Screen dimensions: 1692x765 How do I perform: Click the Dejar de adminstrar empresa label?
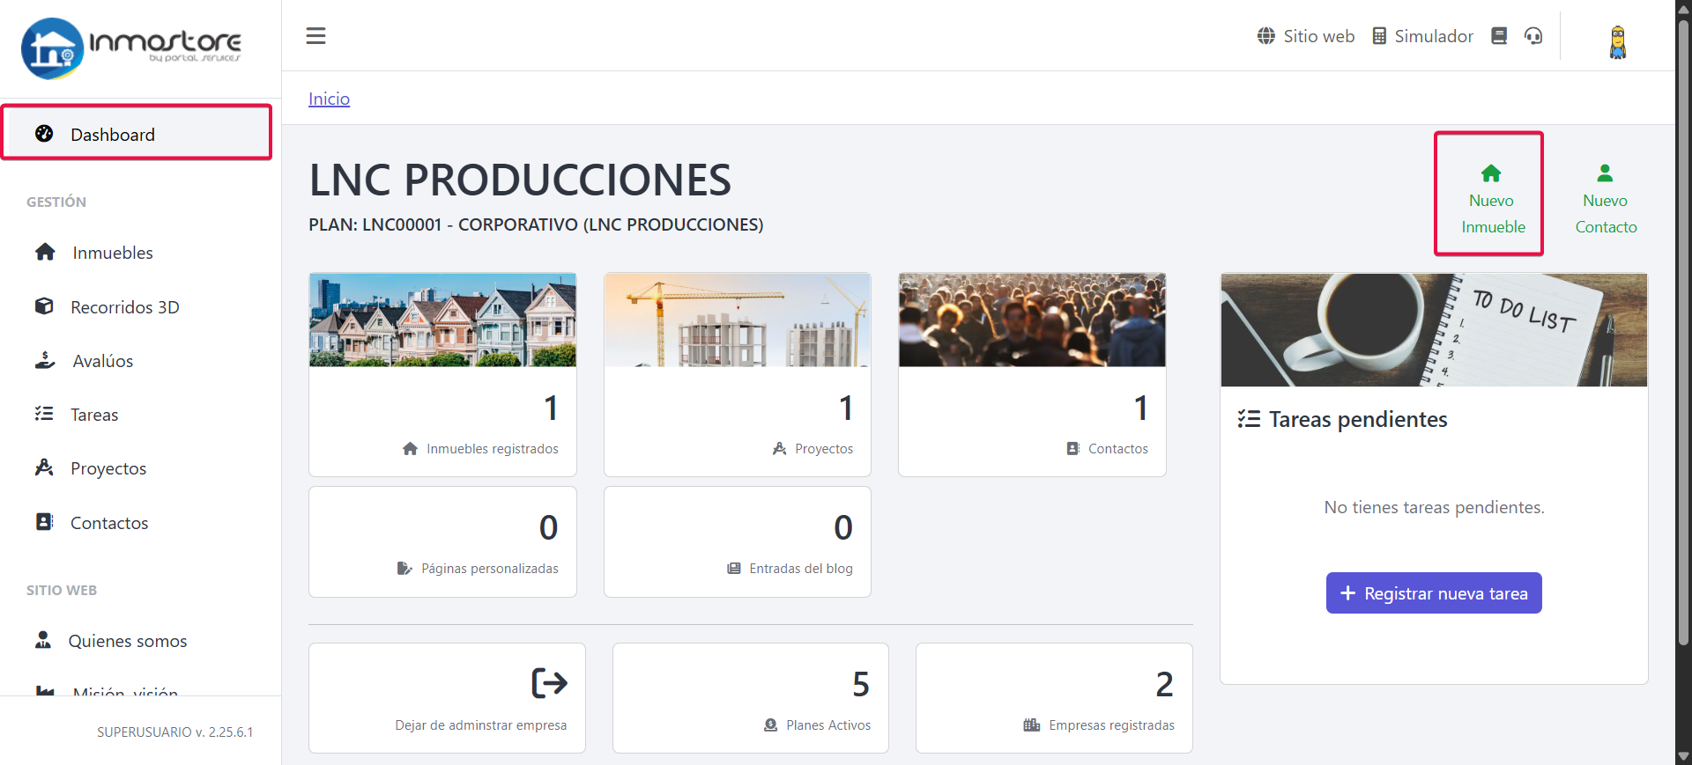[x=480, y=725]
